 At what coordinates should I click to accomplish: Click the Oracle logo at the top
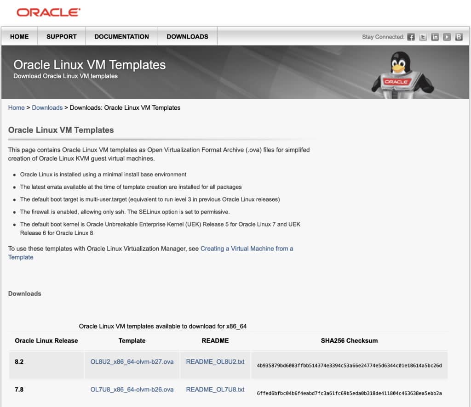coord(48,12)
